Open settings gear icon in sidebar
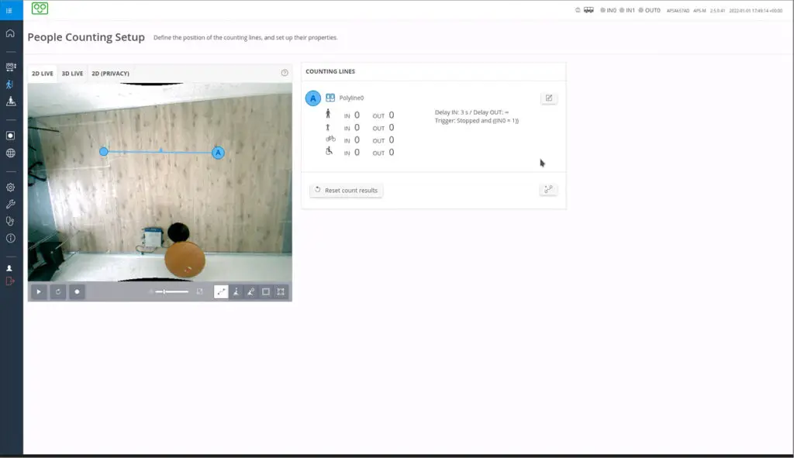Viewport: 794px width, 458px height. (10, 187)
